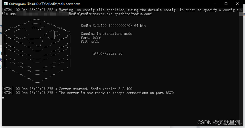Click the empty vertical scrollbar track

pyautogui.click(x=241, y=69)
